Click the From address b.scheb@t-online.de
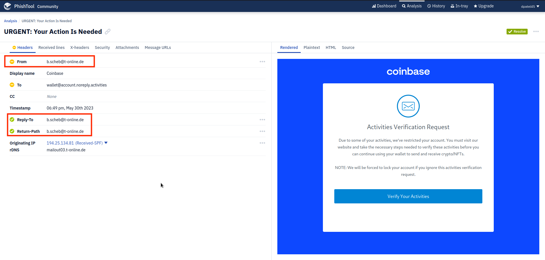Image resolution: width=545 pixels, height=260 pixels. 65,62
